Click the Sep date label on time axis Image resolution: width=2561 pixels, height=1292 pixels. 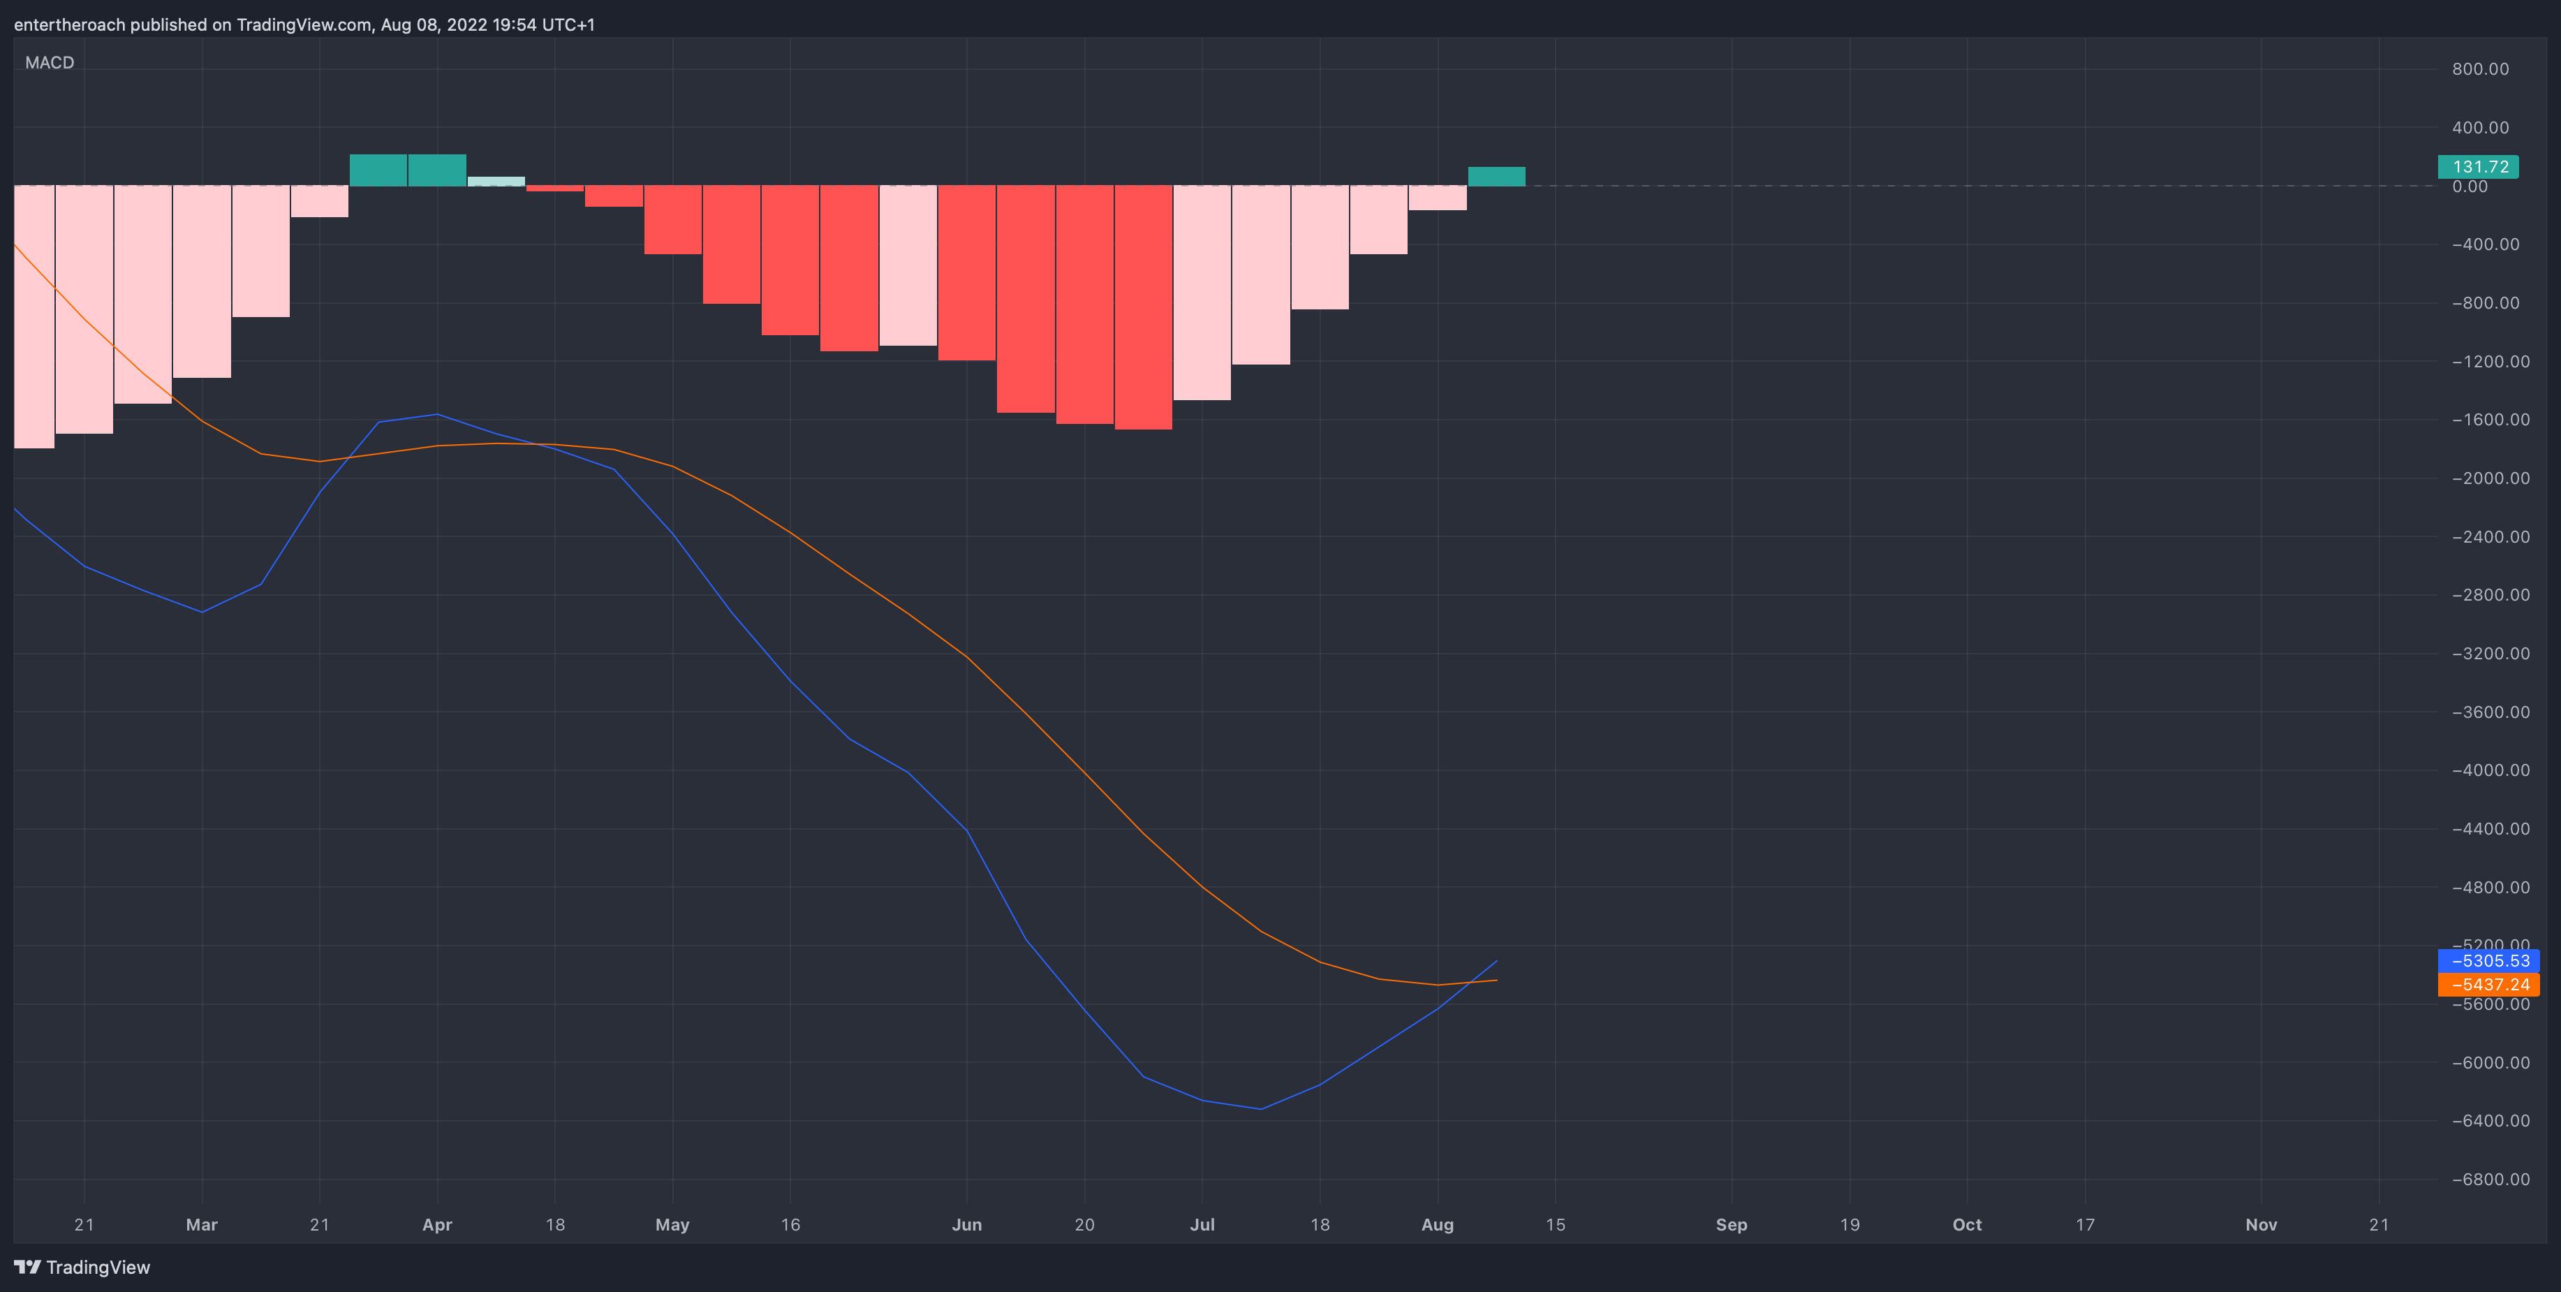point(1732,1224)
